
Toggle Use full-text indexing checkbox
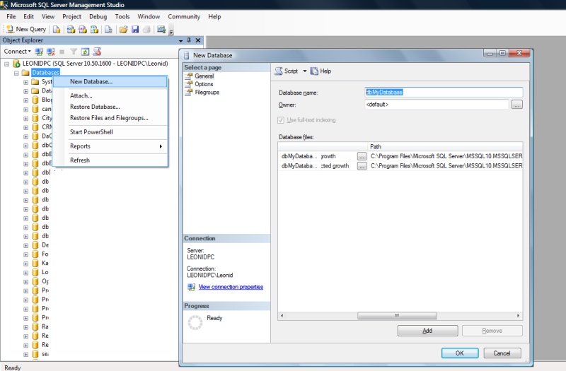pyautogui.click(x=281, y=120)
